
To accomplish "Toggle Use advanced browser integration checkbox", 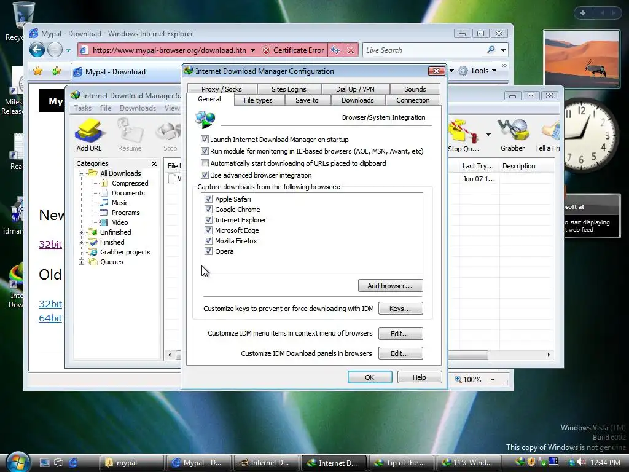I will (205, 175).
